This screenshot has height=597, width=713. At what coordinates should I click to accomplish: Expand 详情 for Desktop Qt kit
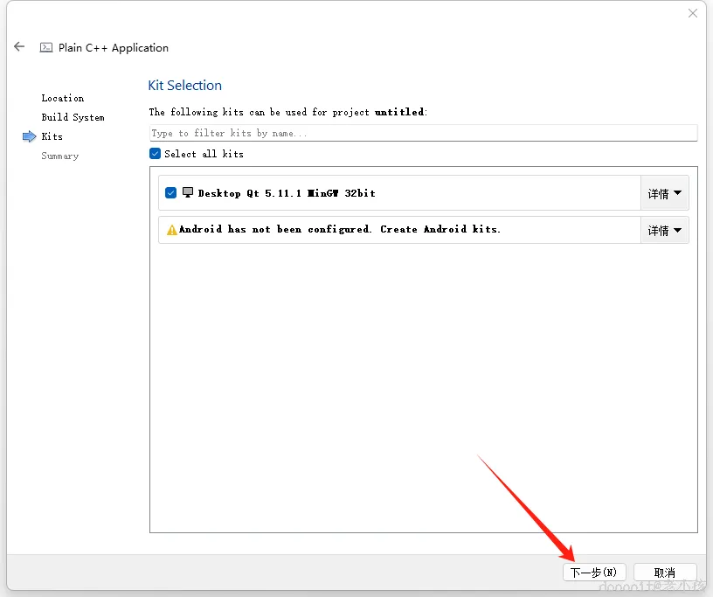click(x=664, y=193)
